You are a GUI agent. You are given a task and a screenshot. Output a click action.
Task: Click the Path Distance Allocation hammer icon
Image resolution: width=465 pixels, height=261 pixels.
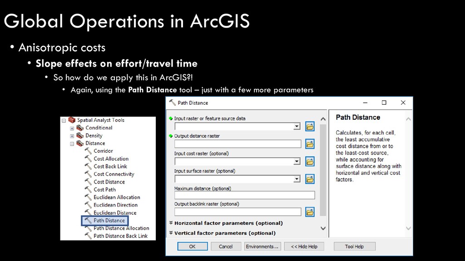click(88, 228)
